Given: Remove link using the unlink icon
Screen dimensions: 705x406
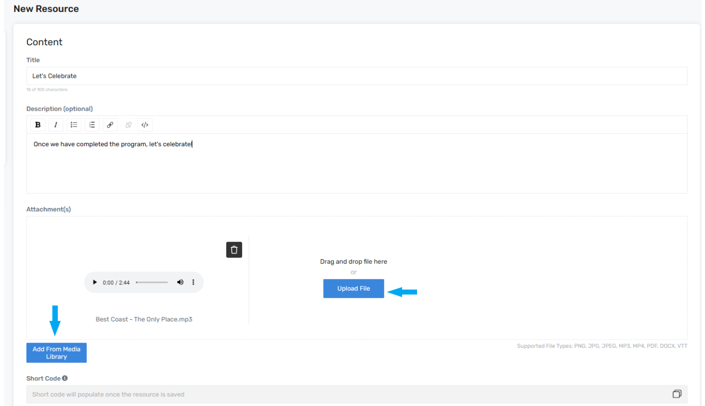Looking at the screenshot, I should point(128,125).
